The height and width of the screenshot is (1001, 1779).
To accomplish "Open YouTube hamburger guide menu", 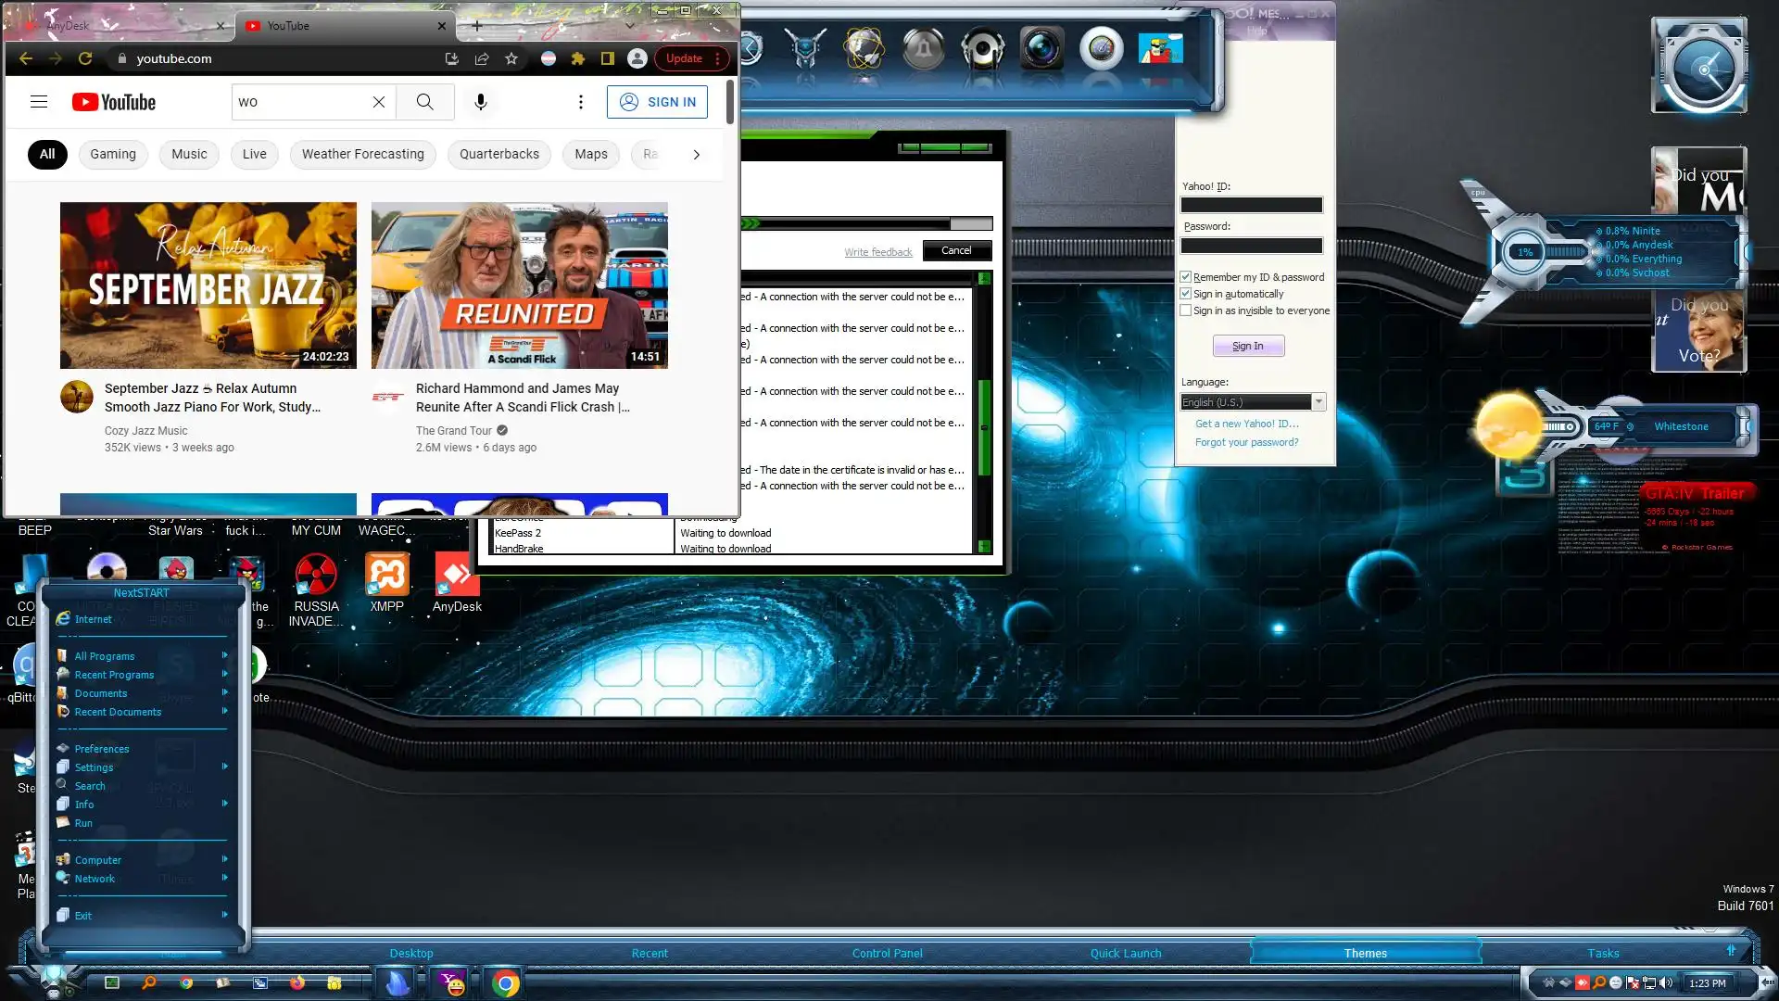I will click(39, 102).
